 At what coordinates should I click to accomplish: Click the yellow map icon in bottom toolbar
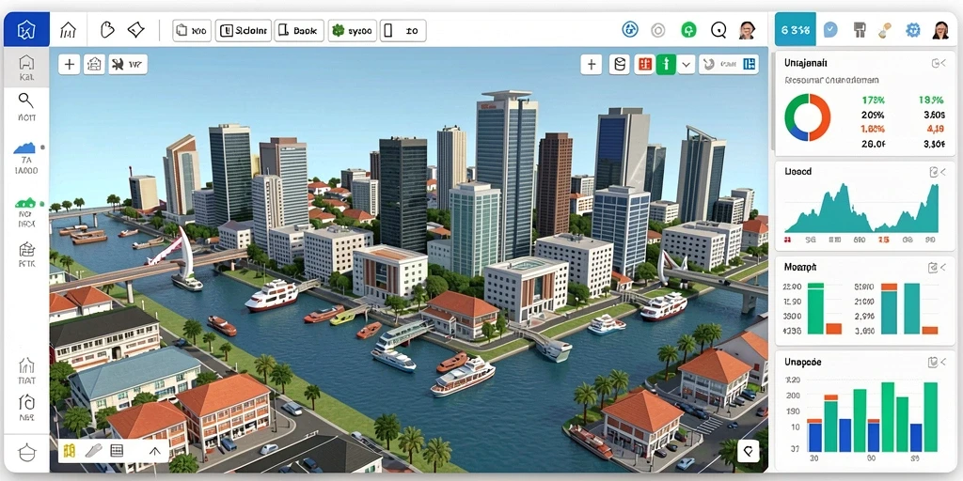click(x=70, y=452)
